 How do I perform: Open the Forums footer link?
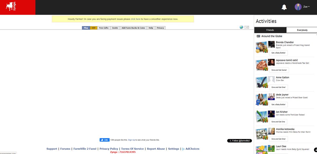point(65,149)
